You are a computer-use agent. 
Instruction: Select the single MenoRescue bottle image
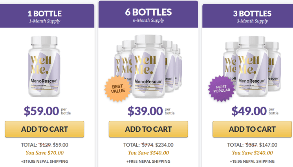click(44, 66)
